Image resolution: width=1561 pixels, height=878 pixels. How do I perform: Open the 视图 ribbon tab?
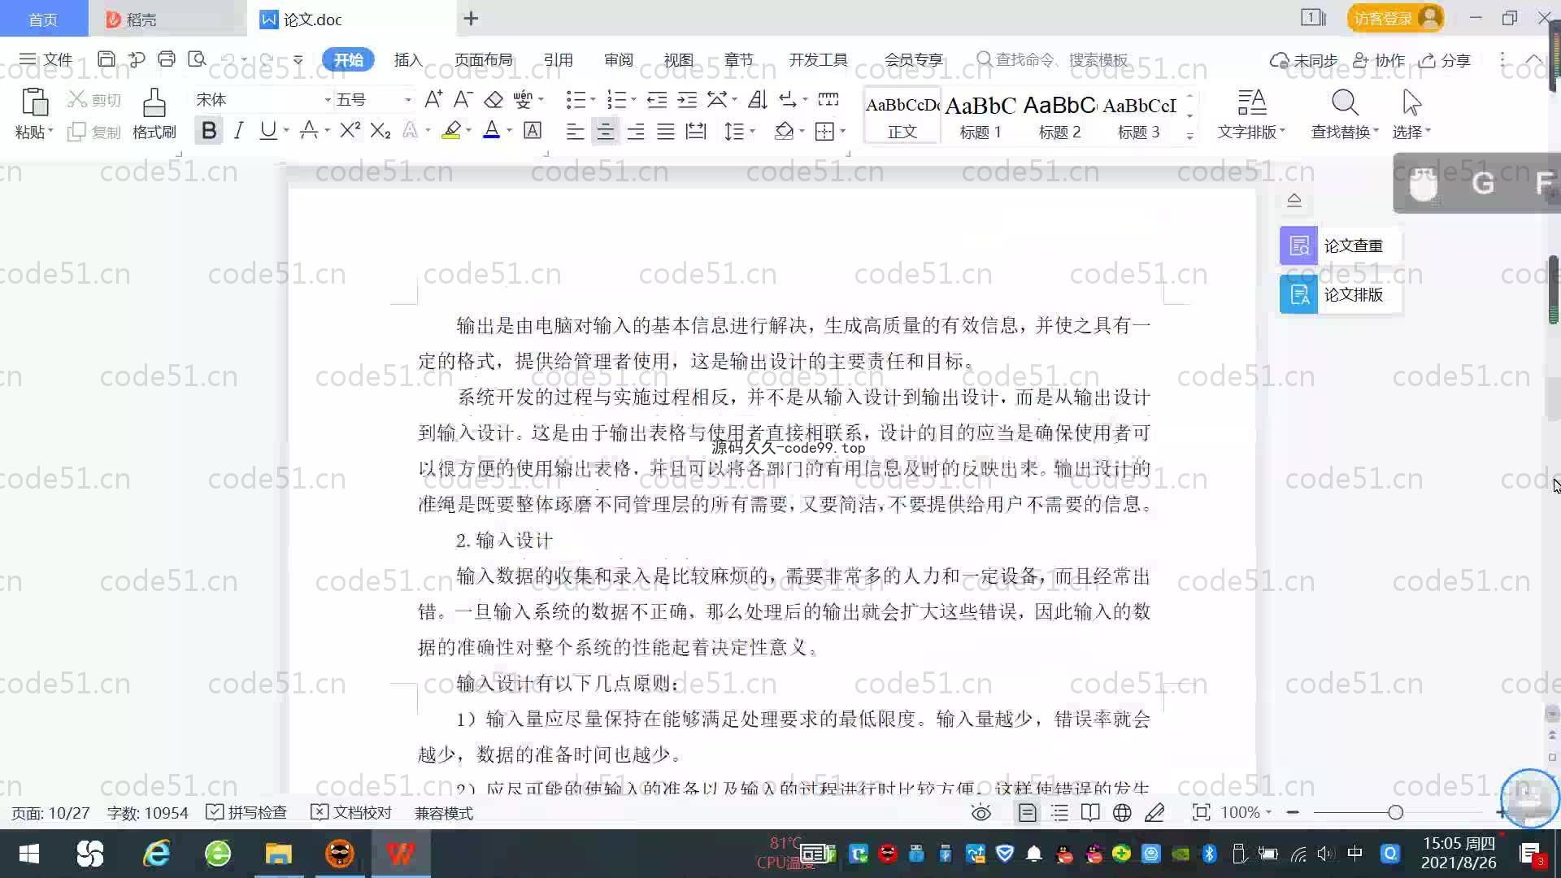tap(678, 59)
